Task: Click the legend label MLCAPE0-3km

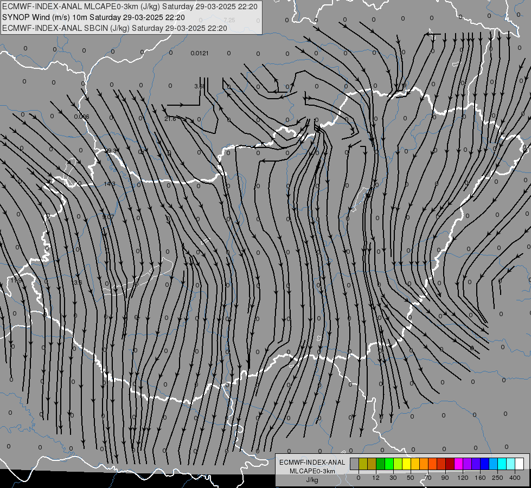Action: [x=312, y=471]
